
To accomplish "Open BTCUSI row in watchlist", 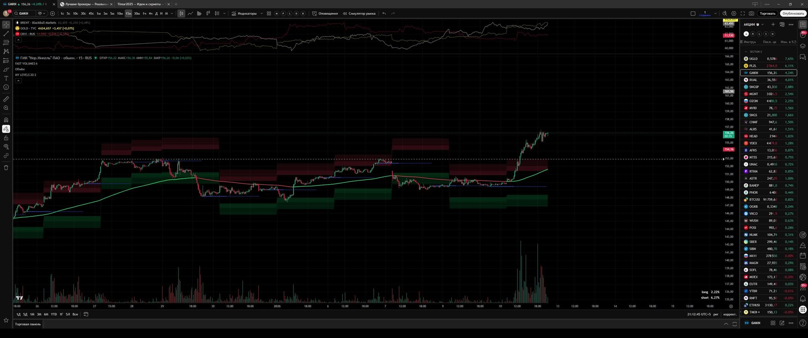I will coord(768,200).
